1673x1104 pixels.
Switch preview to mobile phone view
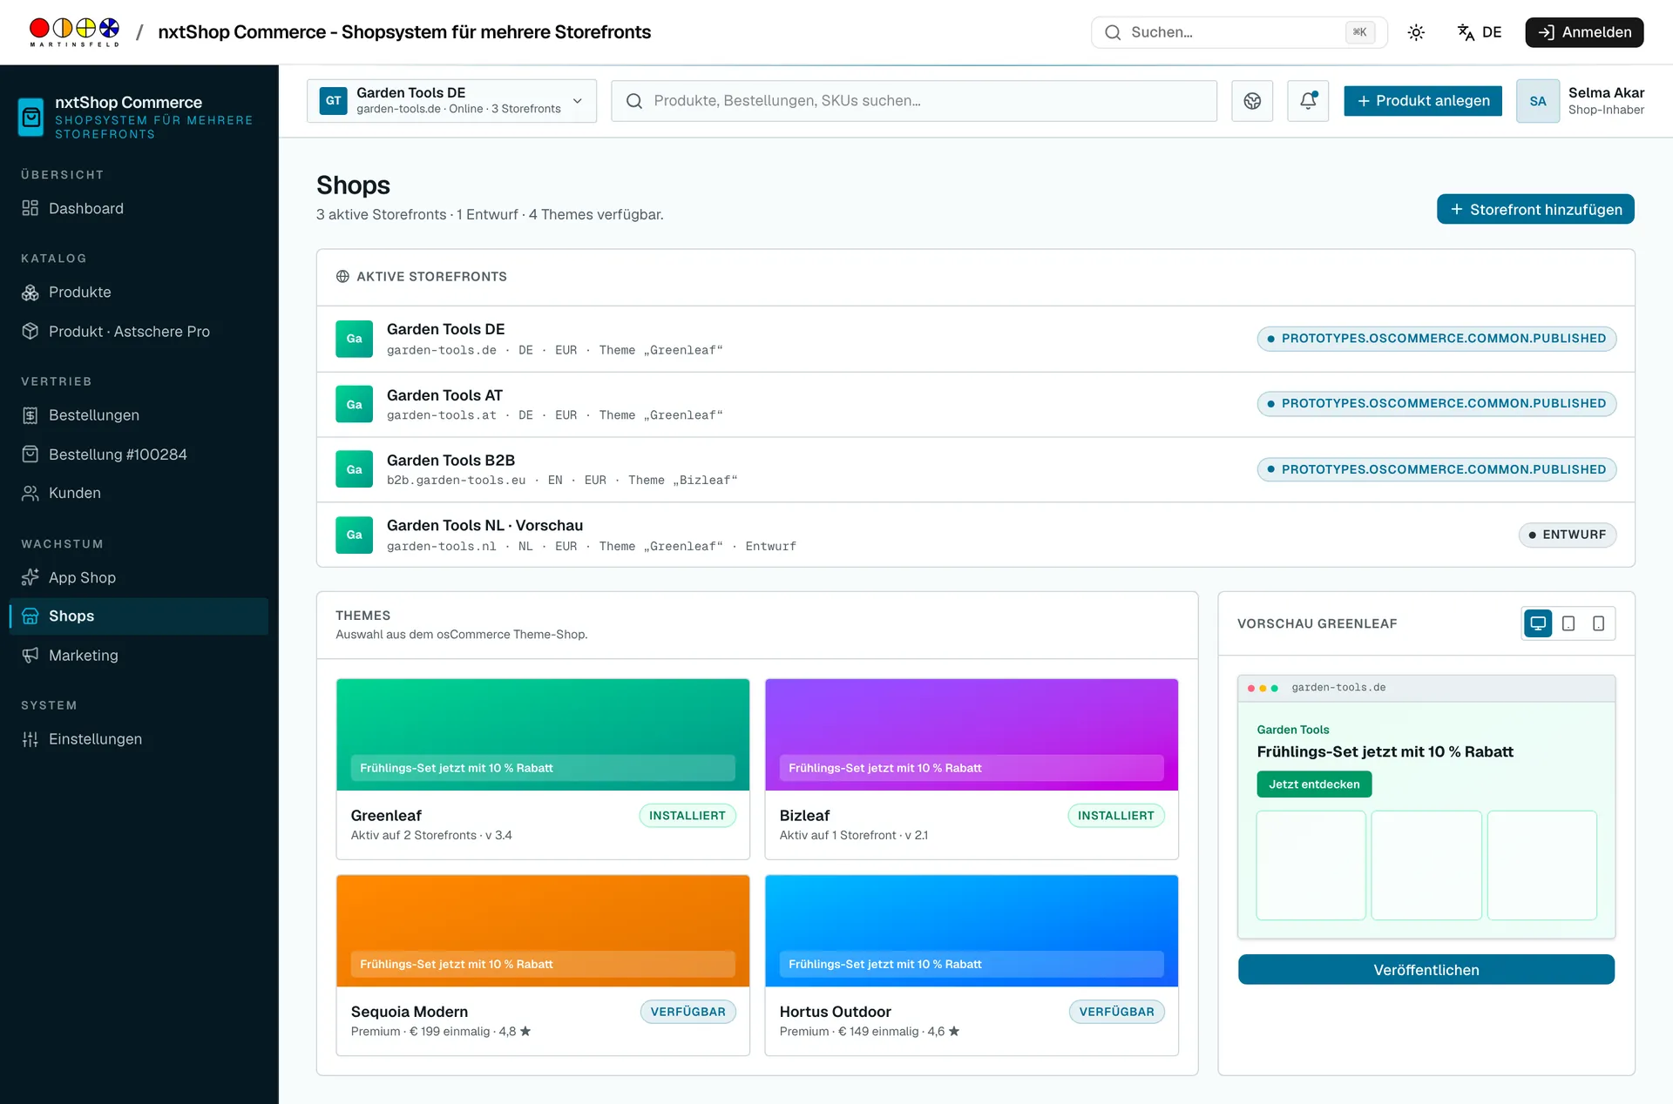(1598, 623)
